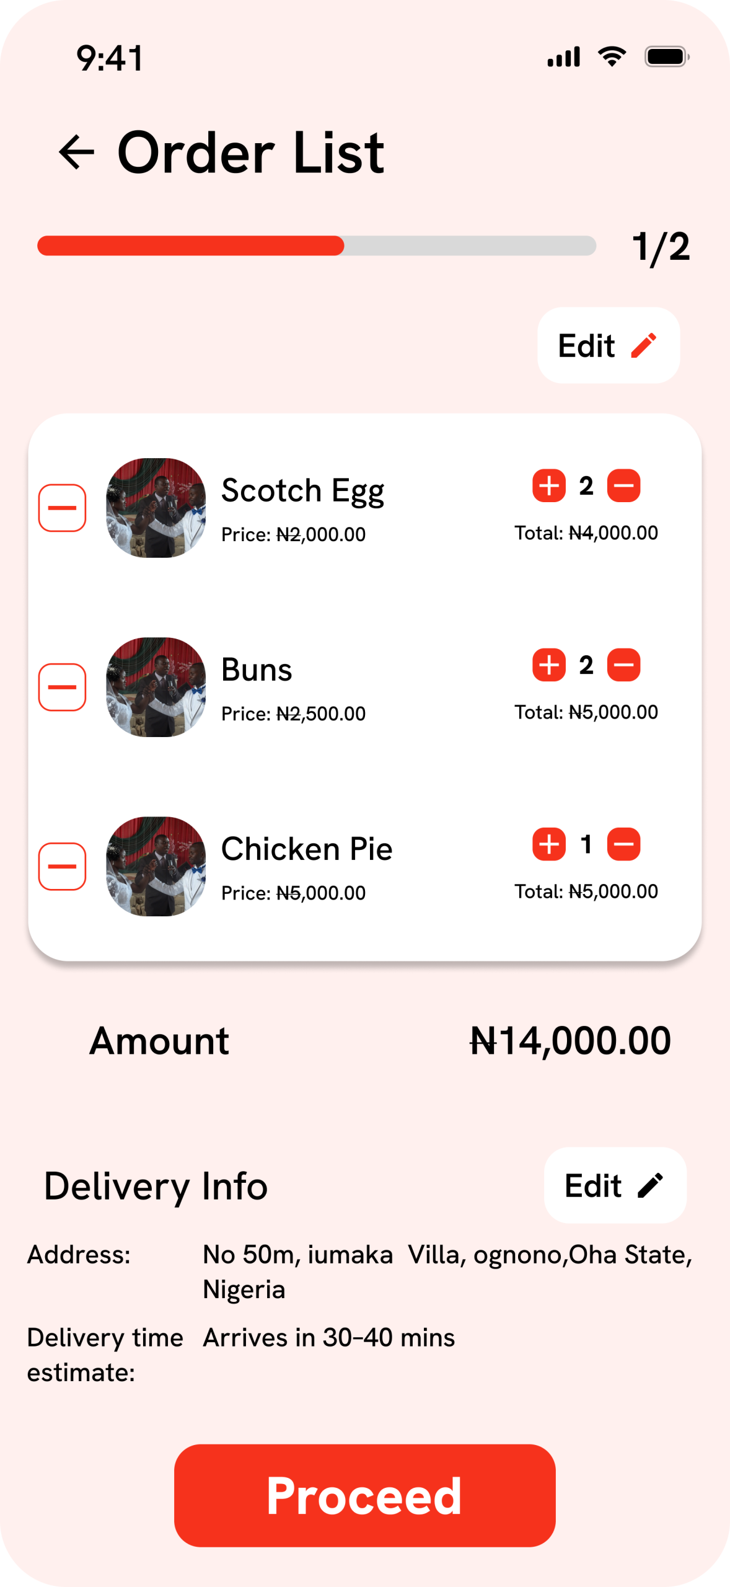
Task: Edit the Delivery Info section
Action: click(x=615, y=1185)
